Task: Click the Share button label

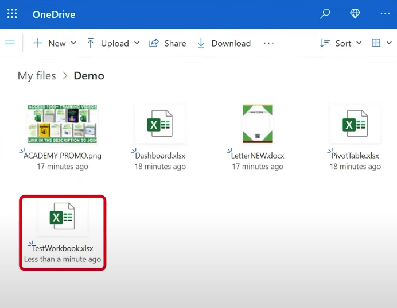Action: pyautogui.click(x=175, y=43)
